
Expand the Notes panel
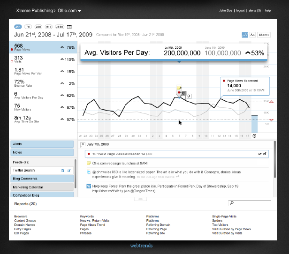pyautogui.click(x=42, y=152)
